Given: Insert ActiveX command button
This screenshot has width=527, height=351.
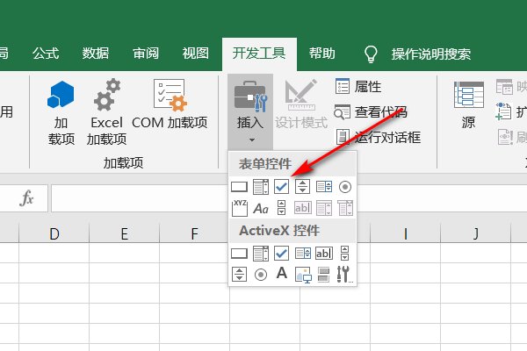Looking at the screenshot, I should (239, 254).
